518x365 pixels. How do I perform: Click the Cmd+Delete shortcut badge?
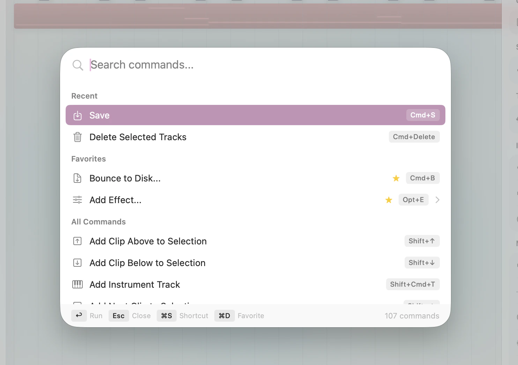point(414,137)
